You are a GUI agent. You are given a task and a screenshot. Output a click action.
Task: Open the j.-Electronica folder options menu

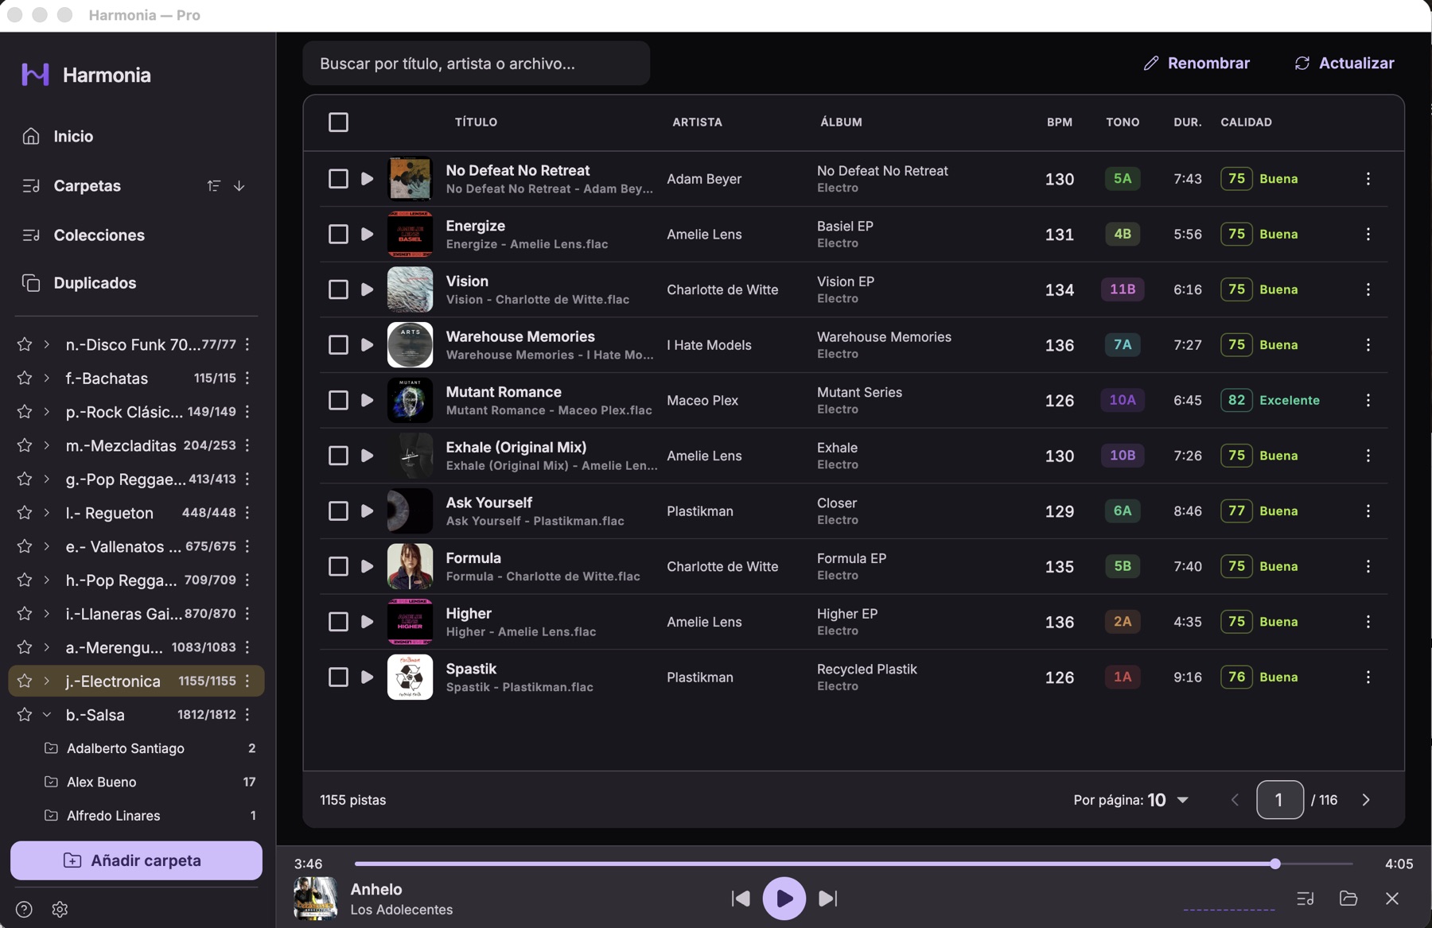tap(247, 681)
